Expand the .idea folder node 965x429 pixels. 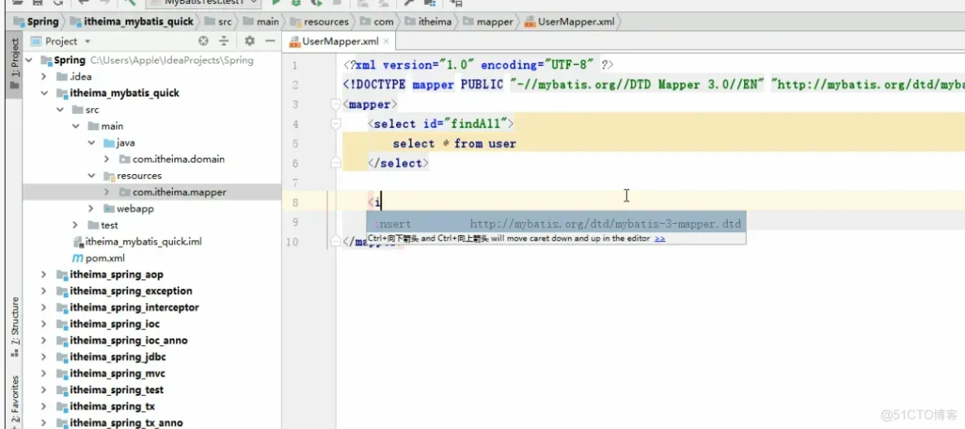pos(44,77)
